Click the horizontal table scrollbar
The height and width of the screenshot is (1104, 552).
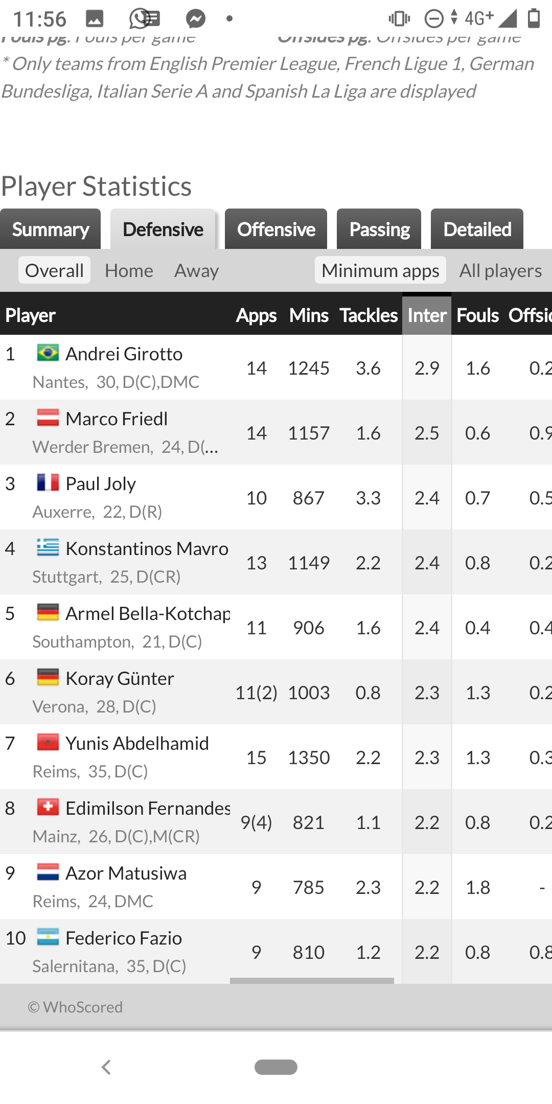click(312, 980)
